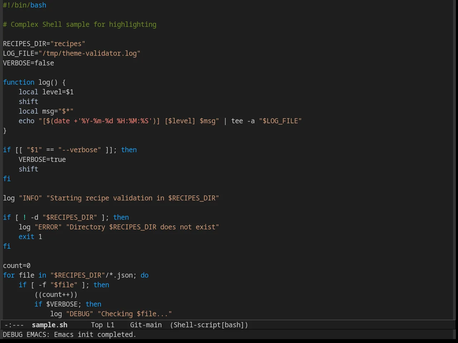Click the 'then' keyword after -d "$RECIPES_DIR" test
This screenshot has height=343, width=458.
121,217
